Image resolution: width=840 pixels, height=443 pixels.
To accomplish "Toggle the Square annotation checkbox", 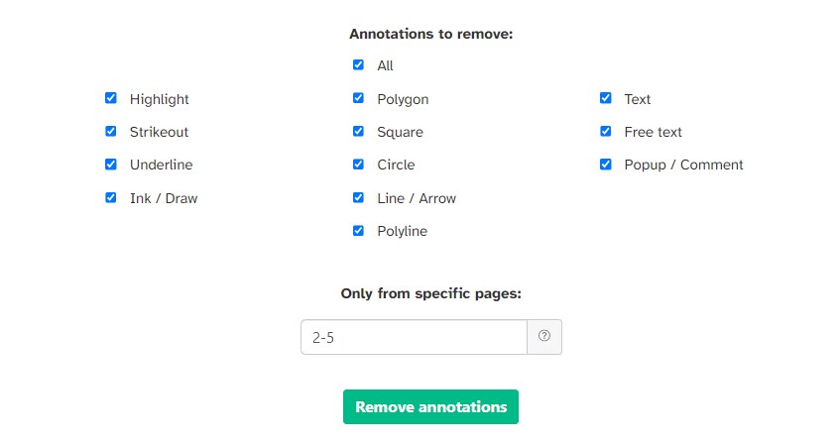I will tap(358, 131).
